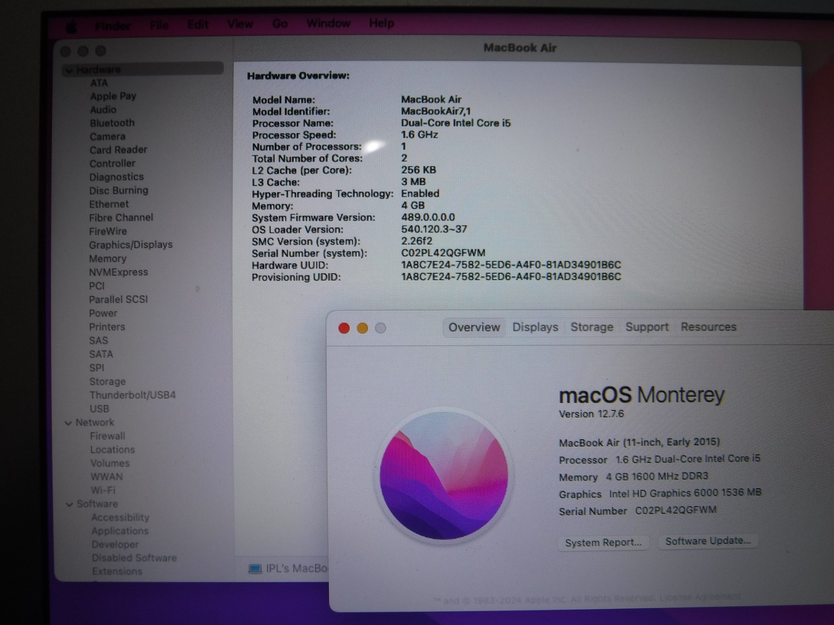Select Storage in the Hardware sidebar list

tap(107, 382)
